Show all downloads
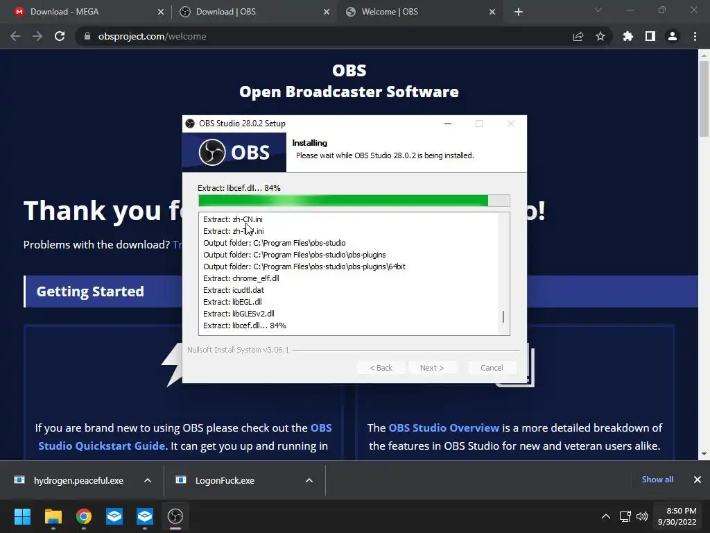 point(657,480)
